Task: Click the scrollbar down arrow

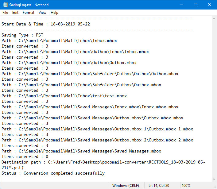Action: (214, 179)
